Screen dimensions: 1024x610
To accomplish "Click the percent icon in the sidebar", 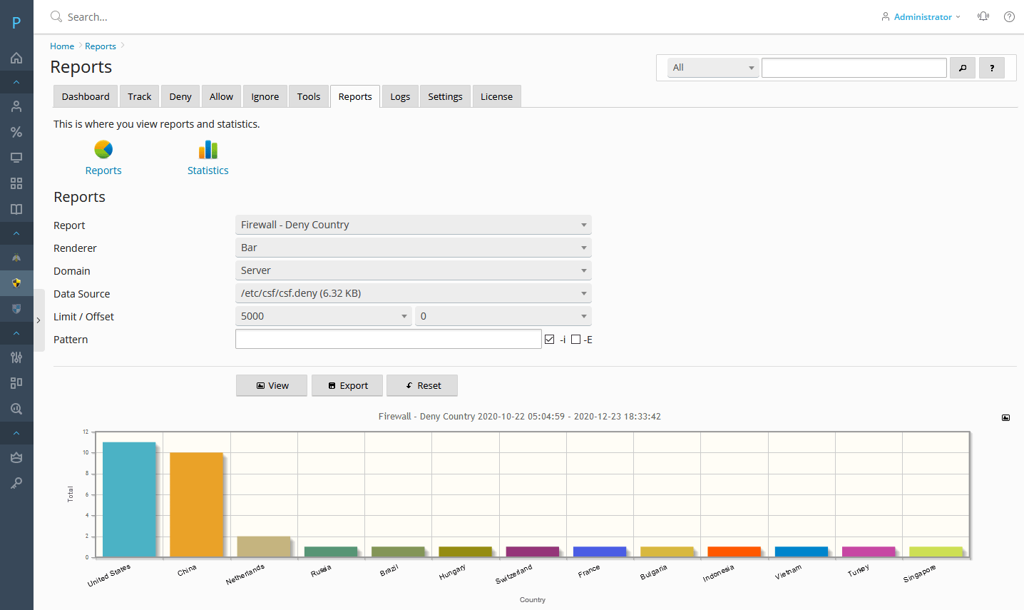I will click(x=16, y=132).
